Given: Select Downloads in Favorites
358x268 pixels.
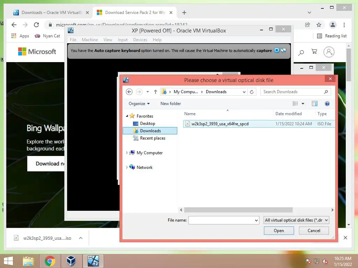Looking at the screenshot, I should 150,131.
